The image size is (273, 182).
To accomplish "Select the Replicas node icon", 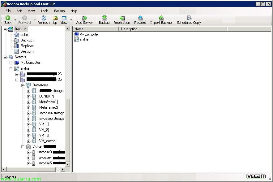I will [16, 46].
